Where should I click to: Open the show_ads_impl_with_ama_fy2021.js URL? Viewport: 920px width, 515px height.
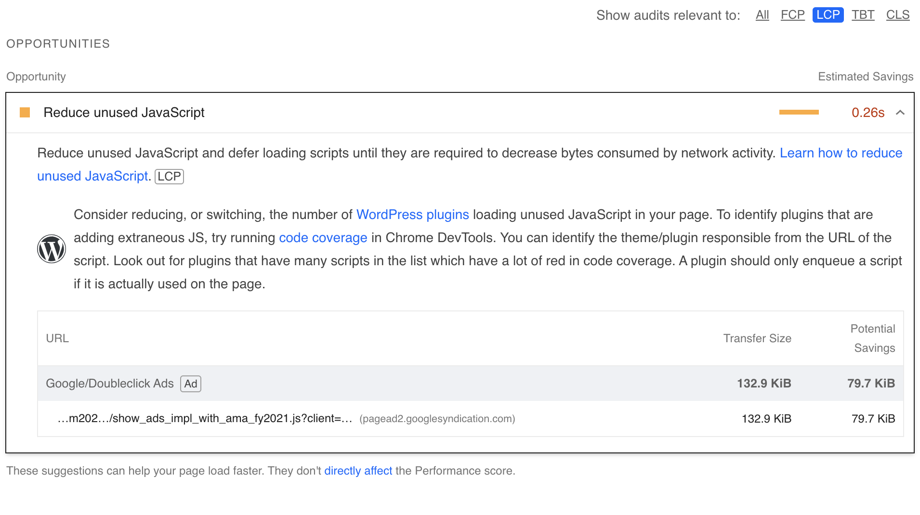[x=205, y=419]
